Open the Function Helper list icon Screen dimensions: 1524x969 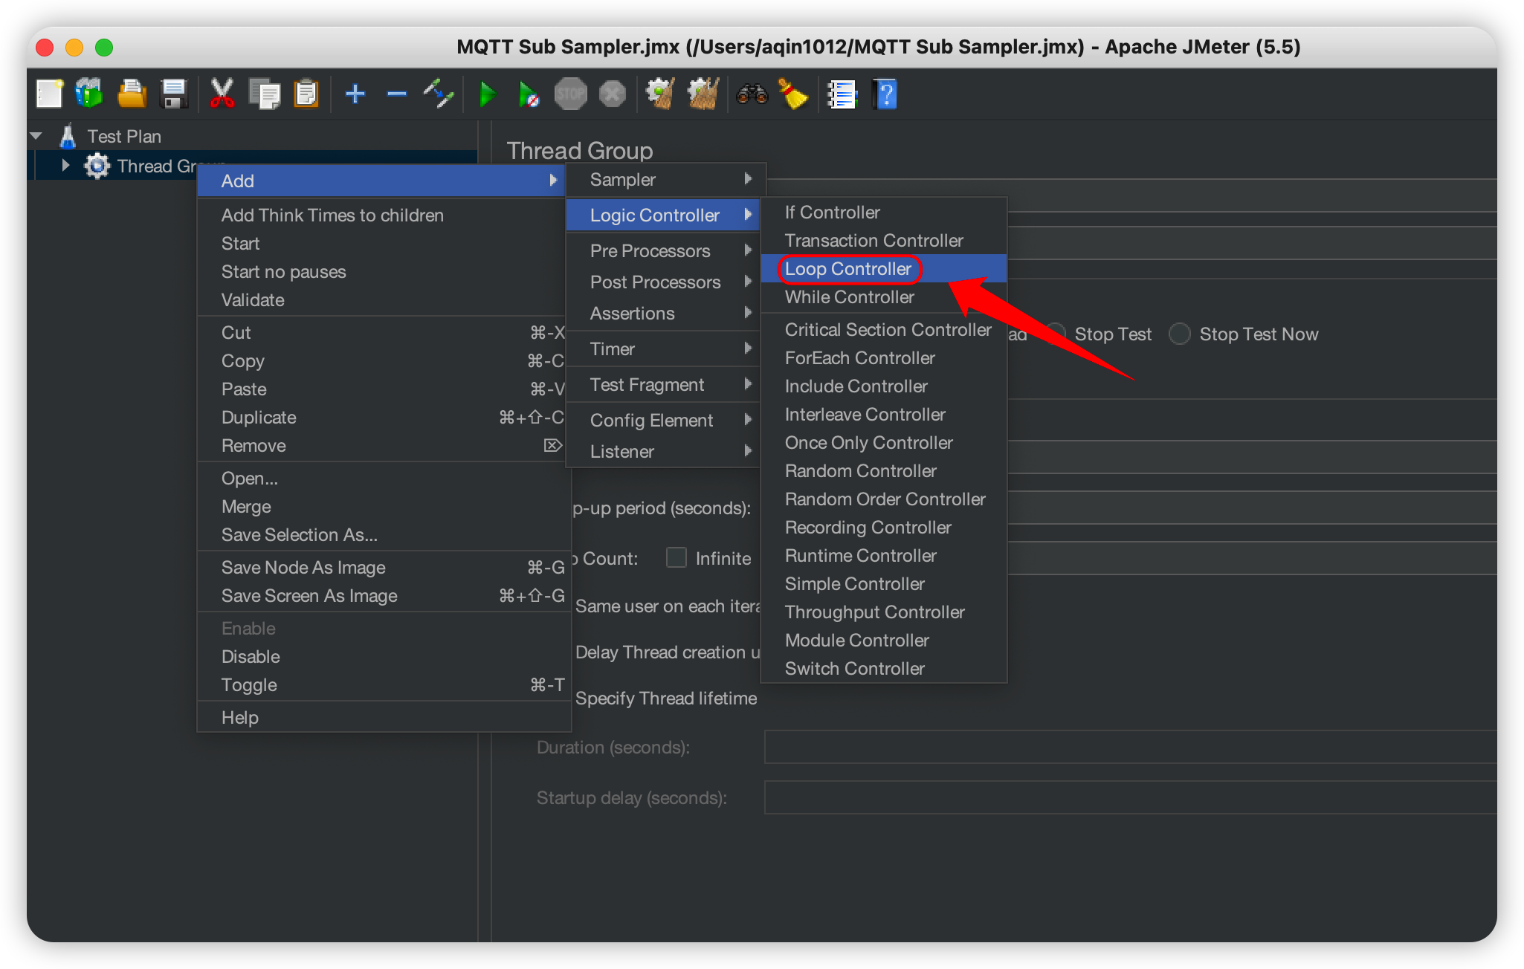[x=842, y=94]
